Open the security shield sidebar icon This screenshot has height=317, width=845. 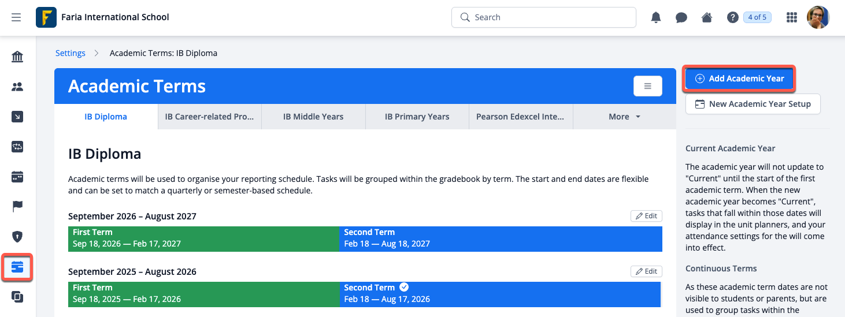(17, 237)
